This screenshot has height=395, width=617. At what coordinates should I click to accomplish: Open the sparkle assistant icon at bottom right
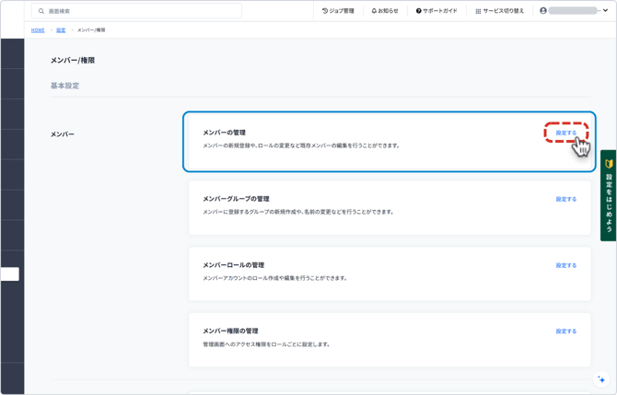coord(601,379)
